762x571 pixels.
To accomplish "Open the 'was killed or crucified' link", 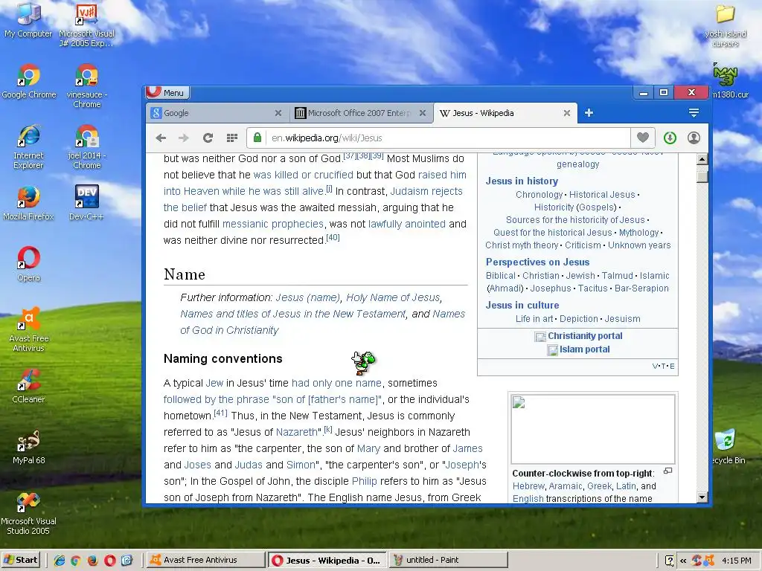I will point(304,175).
